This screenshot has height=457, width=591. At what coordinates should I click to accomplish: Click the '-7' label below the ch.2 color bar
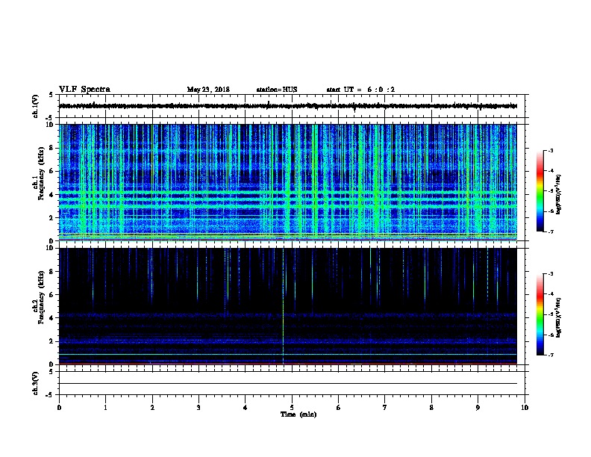tap(550, 355)
